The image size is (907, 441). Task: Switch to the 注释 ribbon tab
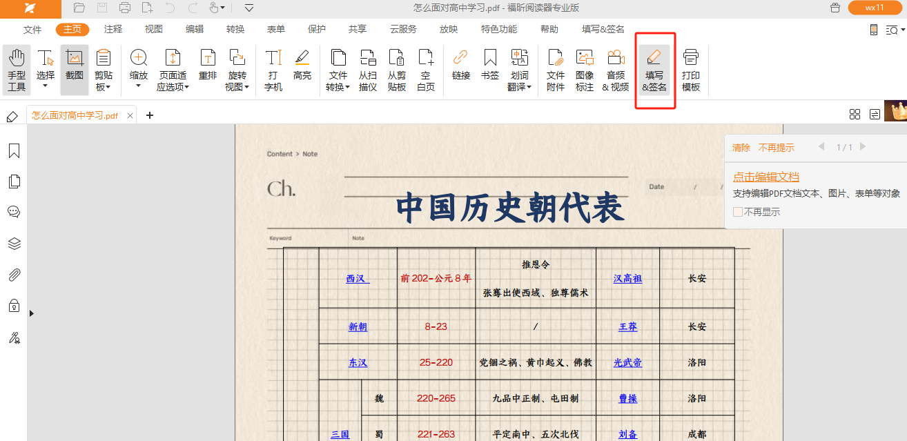[x=113, y=30]
